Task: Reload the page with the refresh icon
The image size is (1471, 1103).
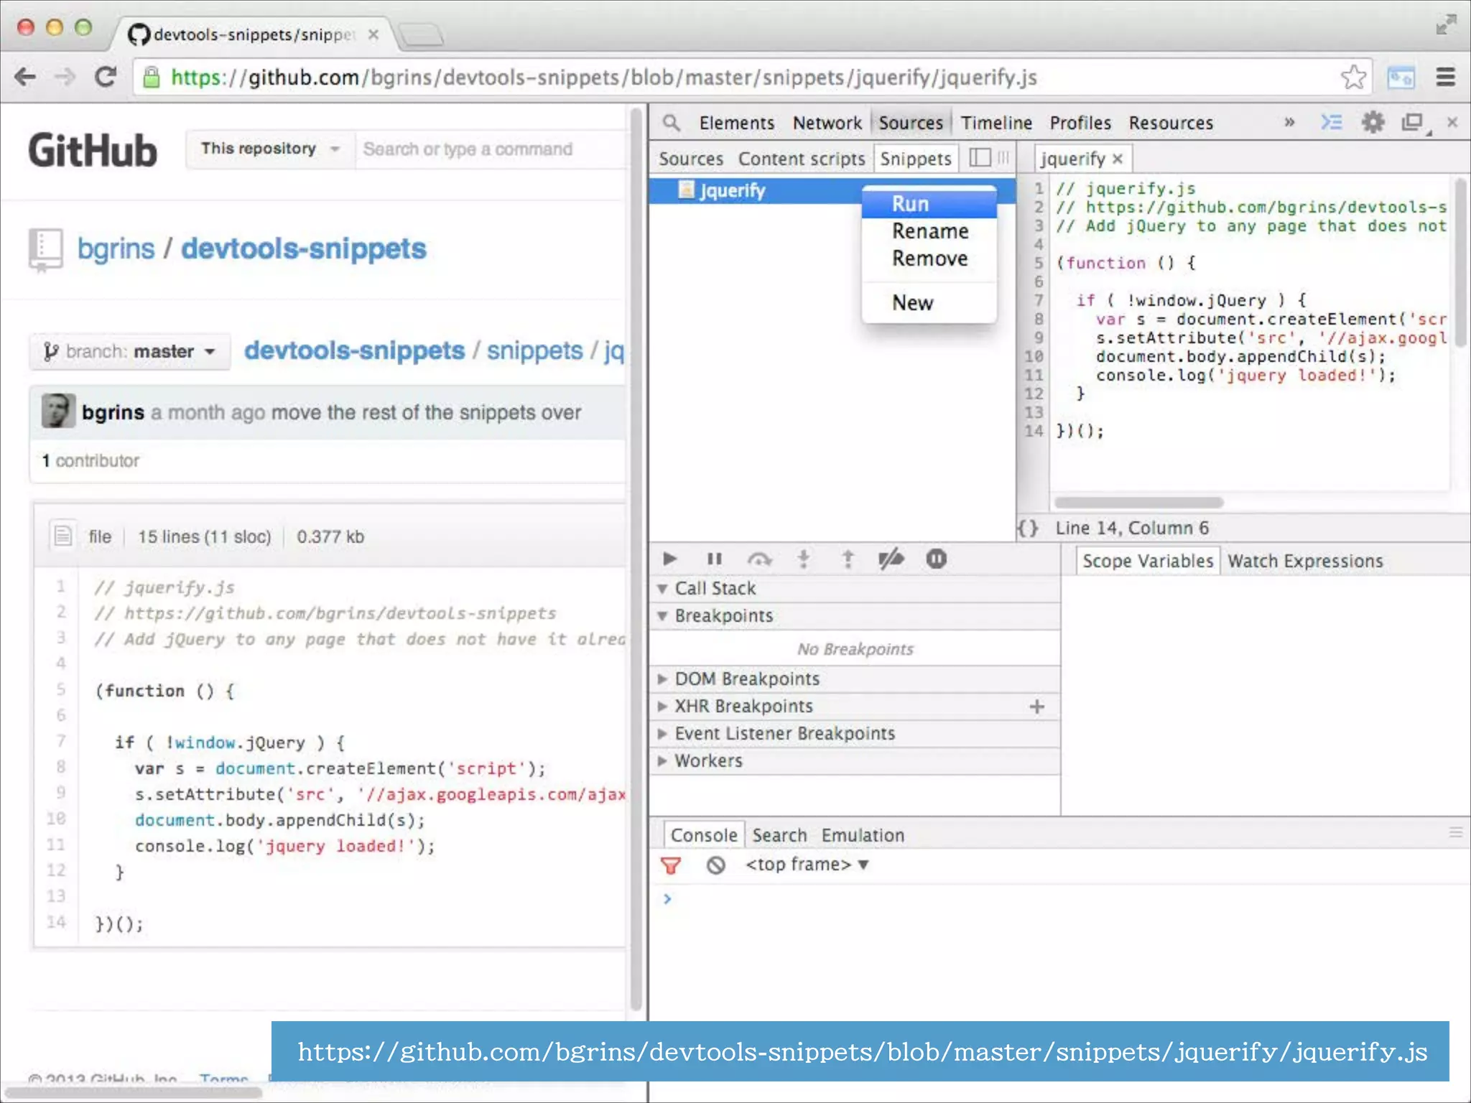Action: click(x=106, y=77)
